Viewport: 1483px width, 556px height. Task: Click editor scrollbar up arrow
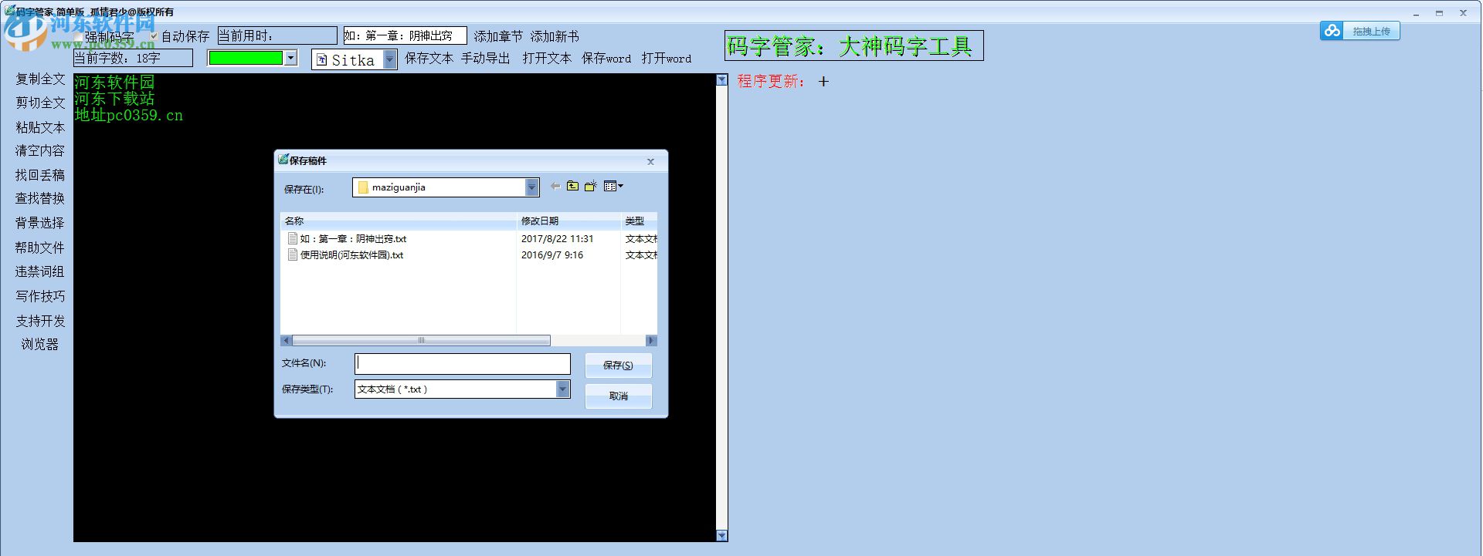(x=721, y=80)
